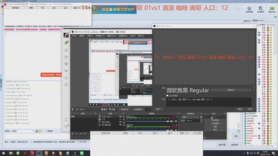Open the scene transition dropdown

coord(190,117)
